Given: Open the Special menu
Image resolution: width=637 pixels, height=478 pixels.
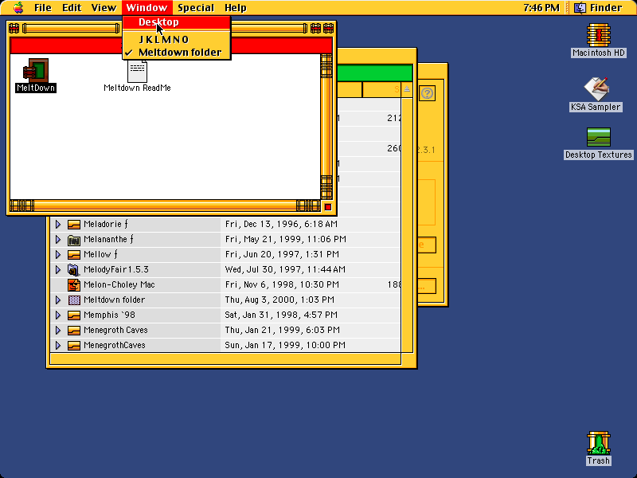Looking at the screenshot, I should [x=196, y=8].
